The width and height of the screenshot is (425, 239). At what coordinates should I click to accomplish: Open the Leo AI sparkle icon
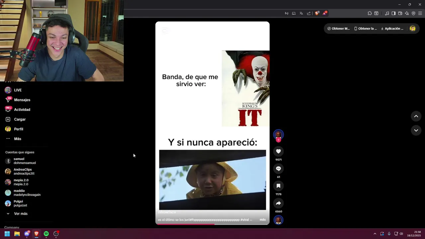point(407,13)
